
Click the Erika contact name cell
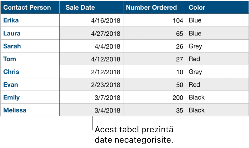point(11,20)
